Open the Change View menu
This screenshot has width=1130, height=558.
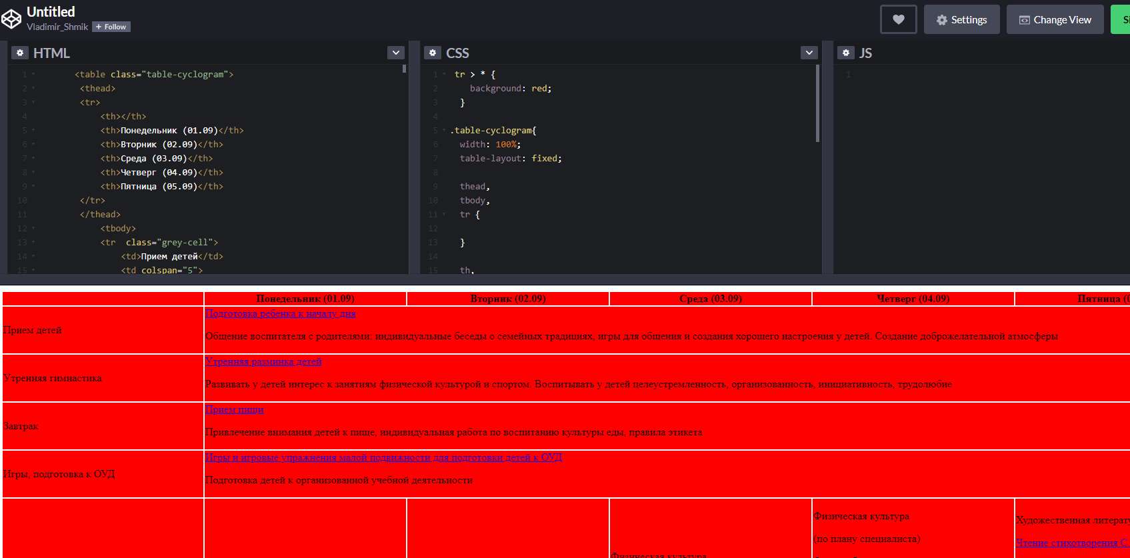[1055, 19]
